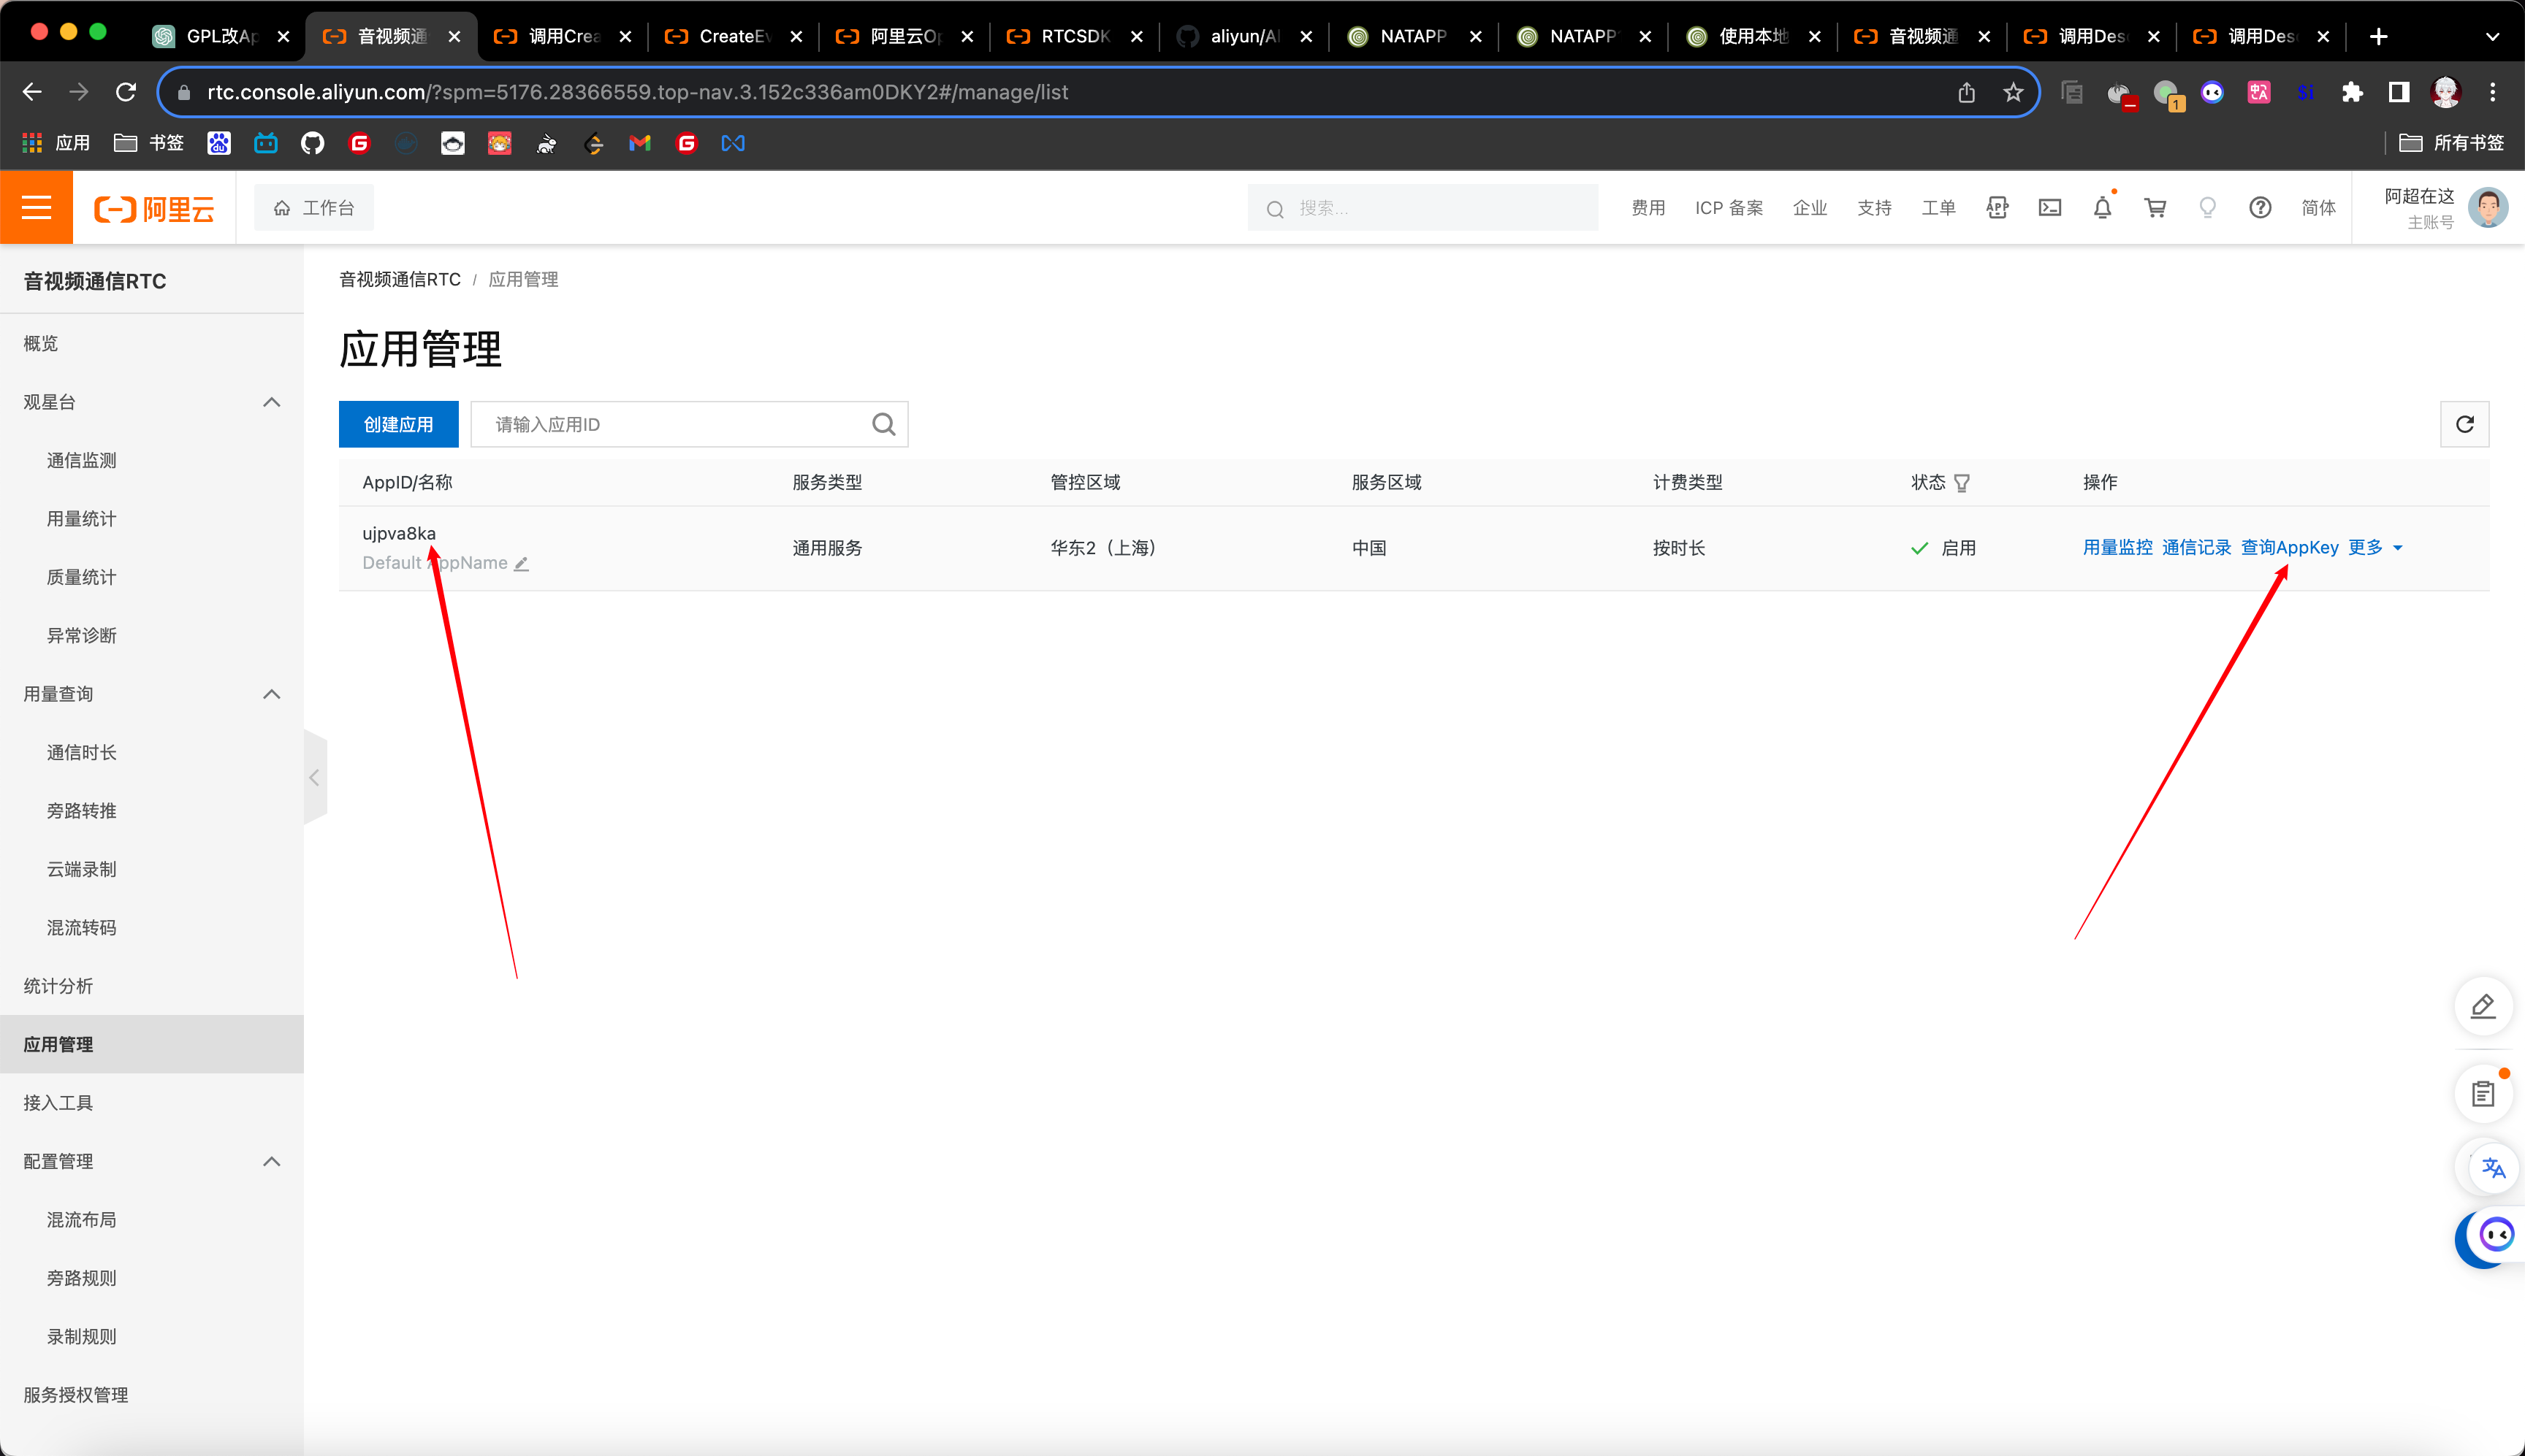
Task: Open the hamburger navigation menu
Action: pyautogui.click(x=36, y=207)
